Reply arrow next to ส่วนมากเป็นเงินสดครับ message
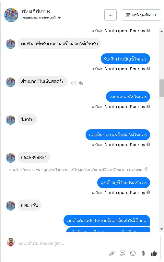 coord(81,83)
